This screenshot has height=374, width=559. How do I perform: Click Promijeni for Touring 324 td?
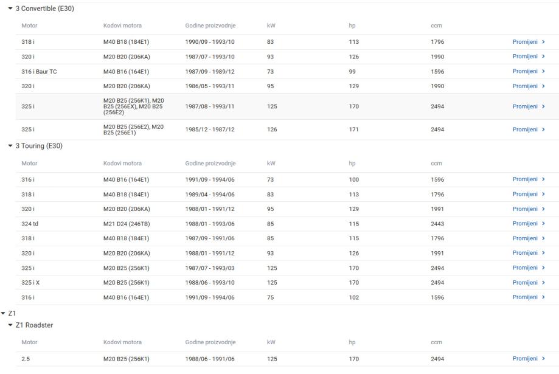pyautogui.click(x=525, y=223)
